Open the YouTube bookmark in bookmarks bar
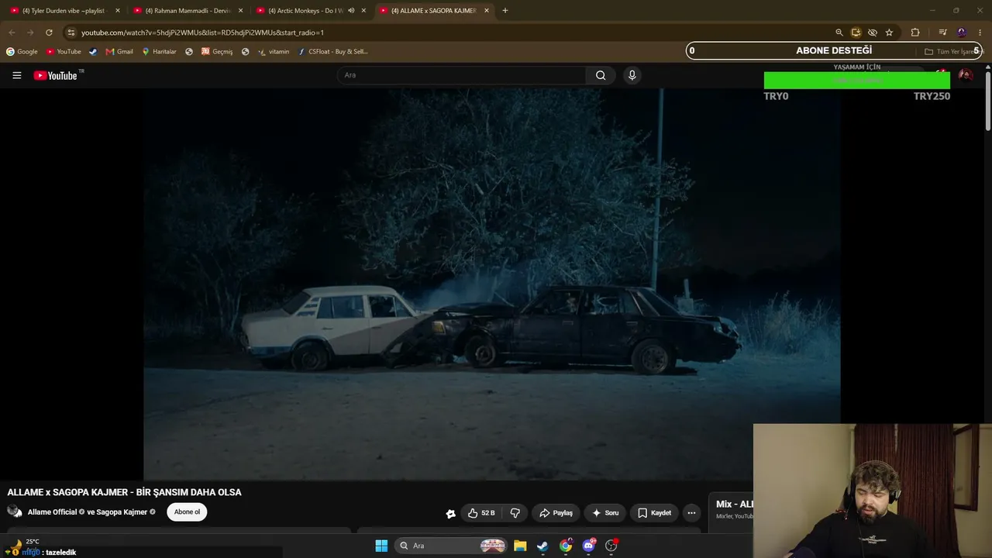 point(64,52)
